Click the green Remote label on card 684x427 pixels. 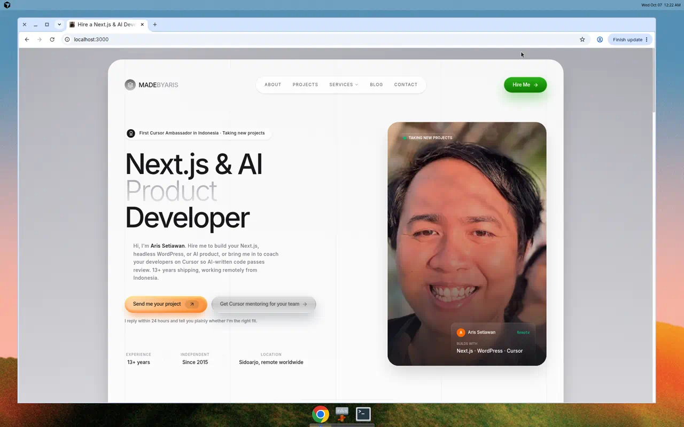523,333
